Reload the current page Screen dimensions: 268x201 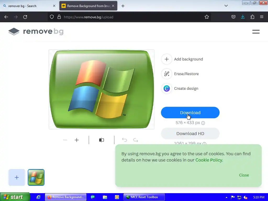pos(25,17)
